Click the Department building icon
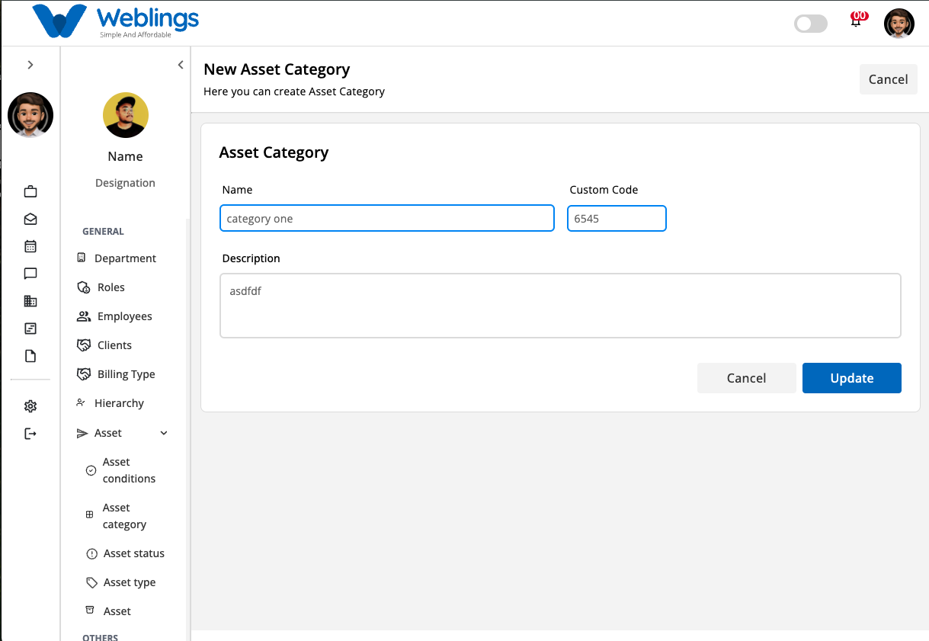Screen dimensions: 929x641 (82, 258)
